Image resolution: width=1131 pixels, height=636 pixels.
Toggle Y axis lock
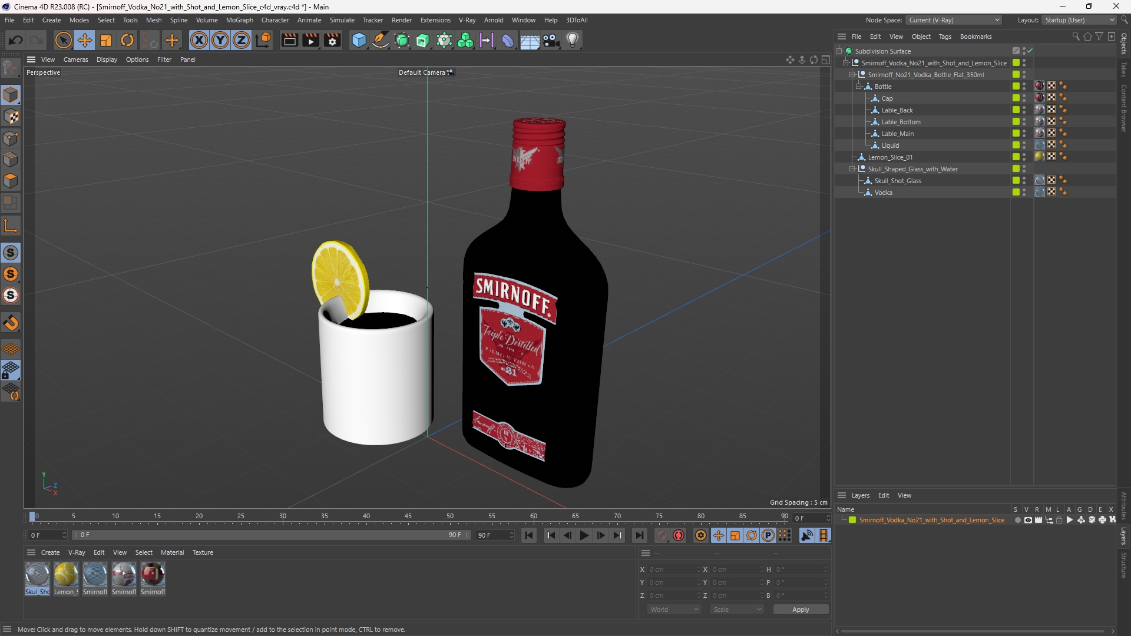(x=220, y=40)
